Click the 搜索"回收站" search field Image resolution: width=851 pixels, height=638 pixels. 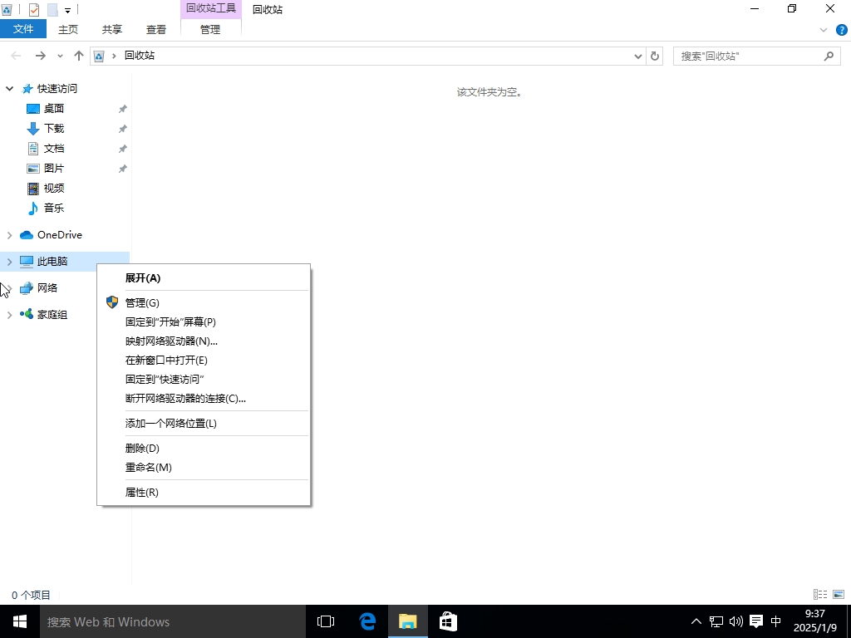point(748,56)
